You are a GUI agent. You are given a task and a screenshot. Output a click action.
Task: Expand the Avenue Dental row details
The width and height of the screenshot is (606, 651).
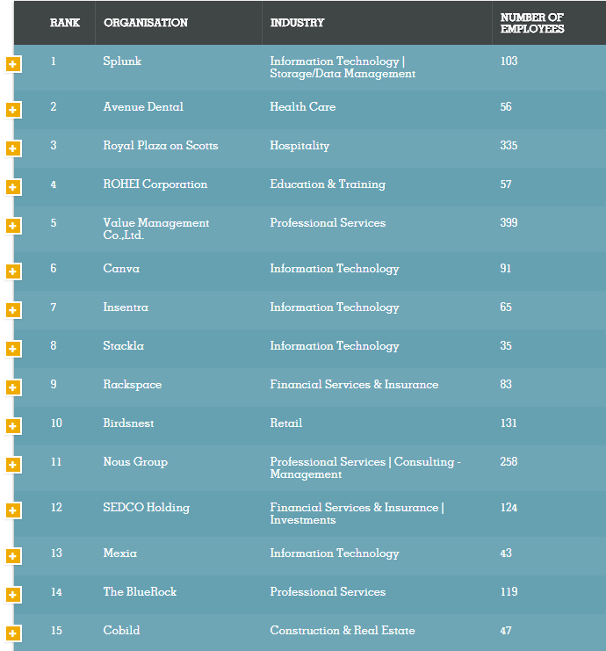(13, 110)
